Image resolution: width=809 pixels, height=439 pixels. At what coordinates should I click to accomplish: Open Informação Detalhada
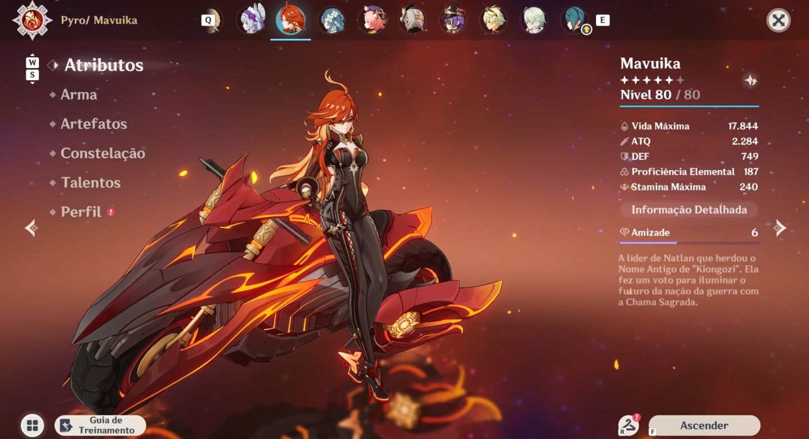pos(689,210)
